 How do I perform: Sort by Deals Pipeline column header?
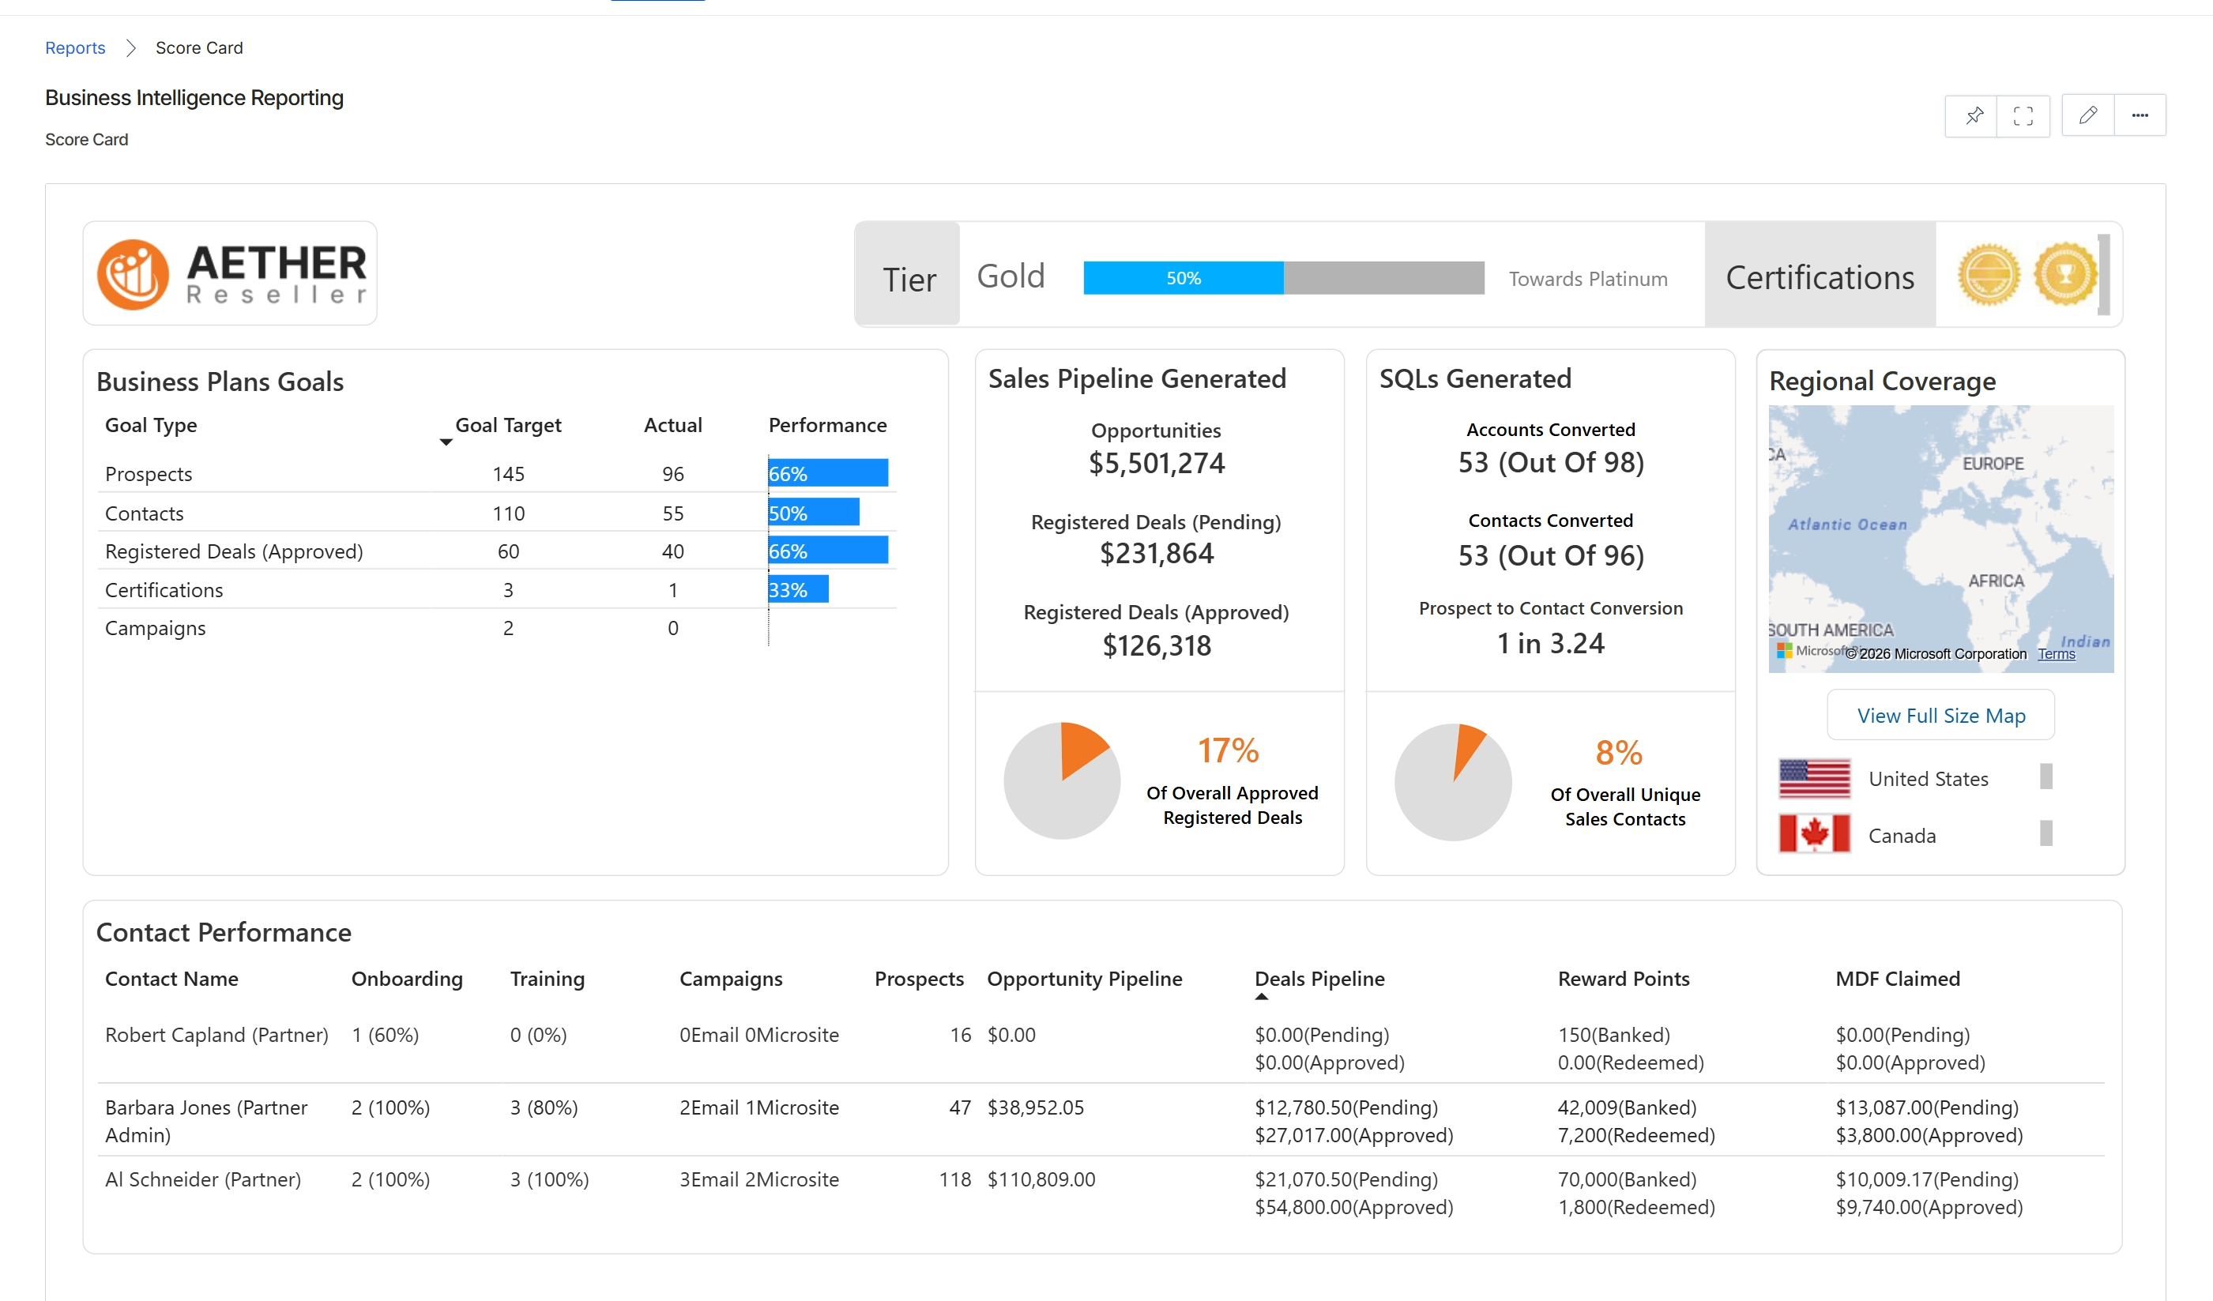point(1319,979)
